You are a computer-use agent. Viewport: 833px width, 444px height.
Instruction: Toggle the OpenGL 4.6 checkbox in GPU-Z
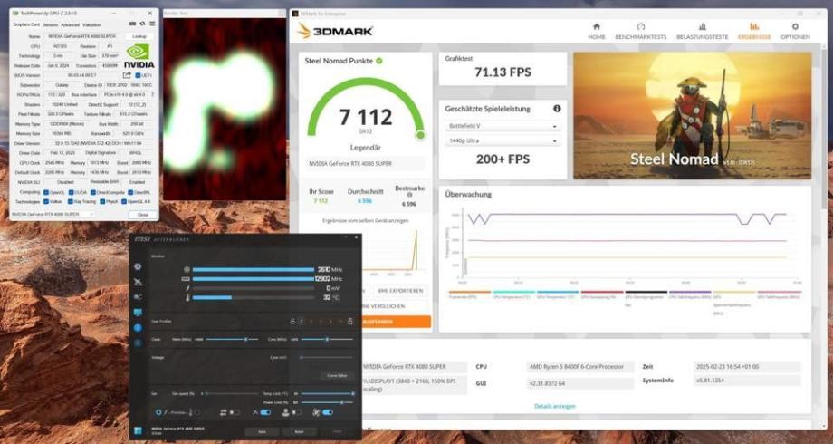tap(124, 202)
